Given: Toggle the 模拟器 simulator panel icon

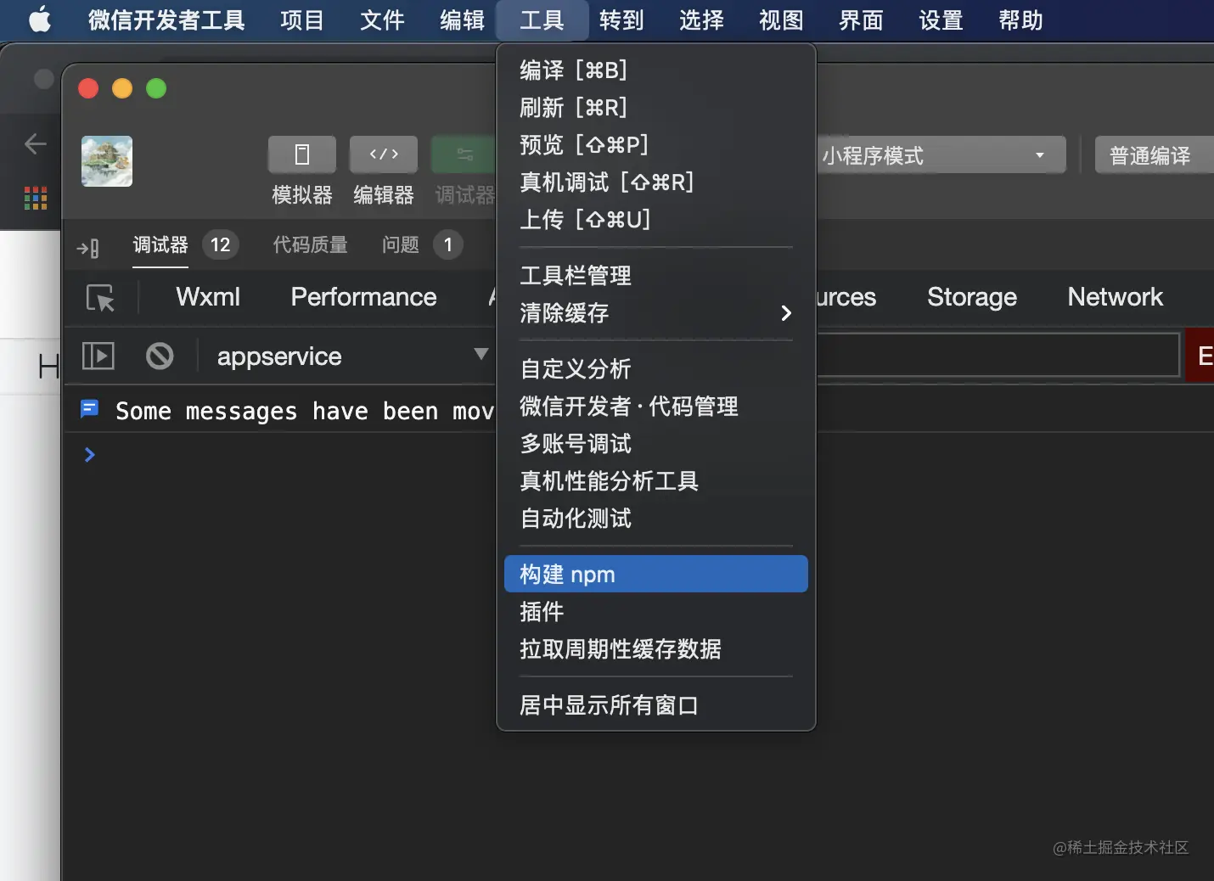Looking at the screenshot, I should (x=302, y=154).
